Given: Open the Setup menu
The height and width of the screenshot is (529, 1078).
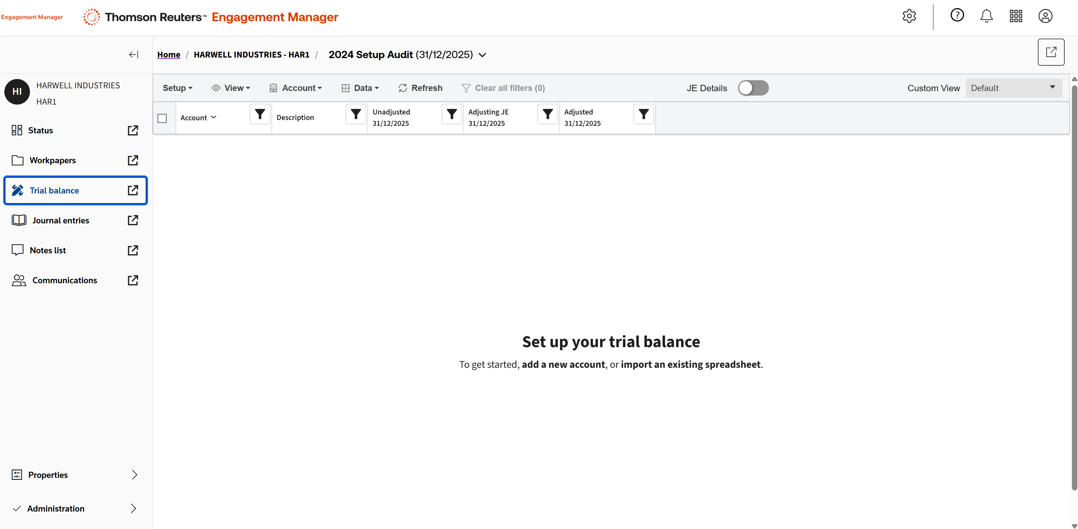Looking at the screenshot, I should pyautogui.click(x=177, y=88).
